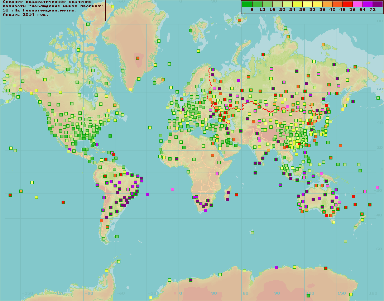Select the yellow swatch between 24 and 28
The width and height of the screenshot is (384, 301).
tap(297, 4)
